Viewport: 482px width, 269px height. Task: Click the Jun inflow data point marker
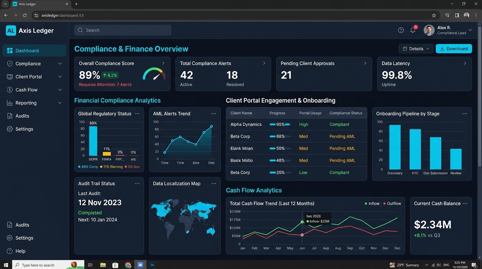coord(302,222)
